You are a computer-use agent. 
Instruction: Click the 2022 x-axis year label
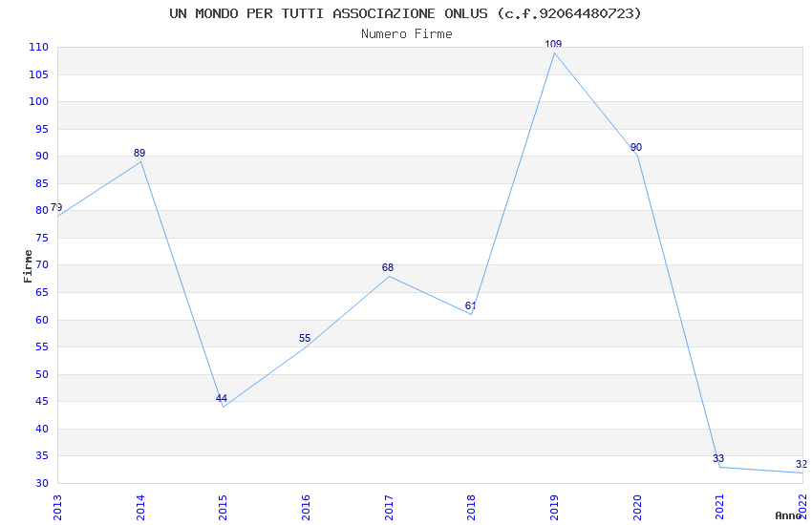(802, 507)
